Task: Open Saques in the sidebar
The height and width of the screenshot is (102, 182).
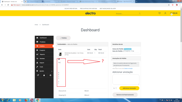Action: click(44, 63)
